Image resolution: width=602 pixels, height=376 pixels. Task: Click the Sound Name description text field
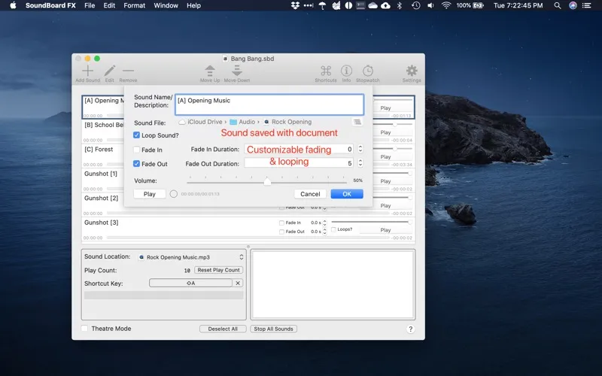coord(269,105)
